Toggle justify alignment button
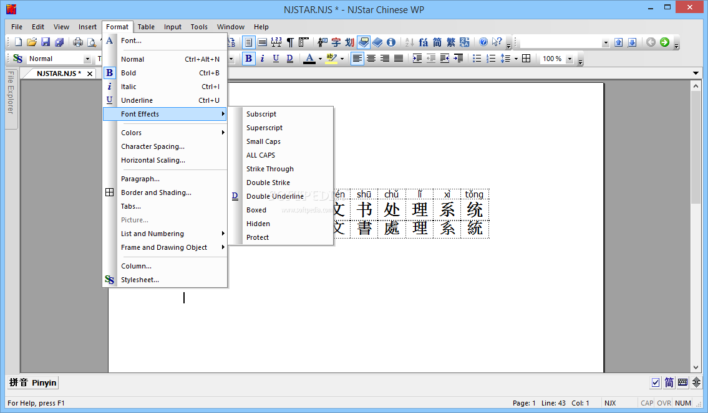Image resolution: width=708 pixels, height=413 pixels. pos(398,59)
